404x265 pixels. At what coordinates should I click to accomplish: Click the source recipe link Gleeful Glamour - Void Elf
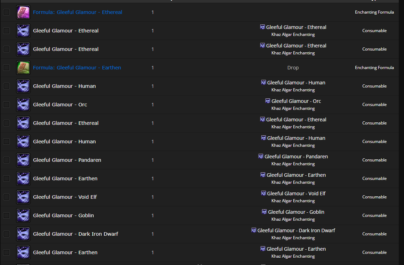click(296, 194)
